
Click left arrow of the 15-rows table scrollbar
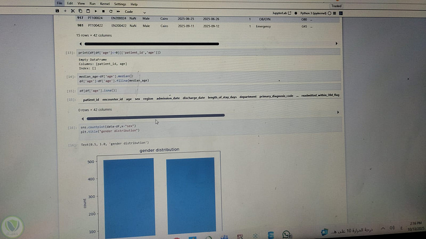(x=81, y=44)
